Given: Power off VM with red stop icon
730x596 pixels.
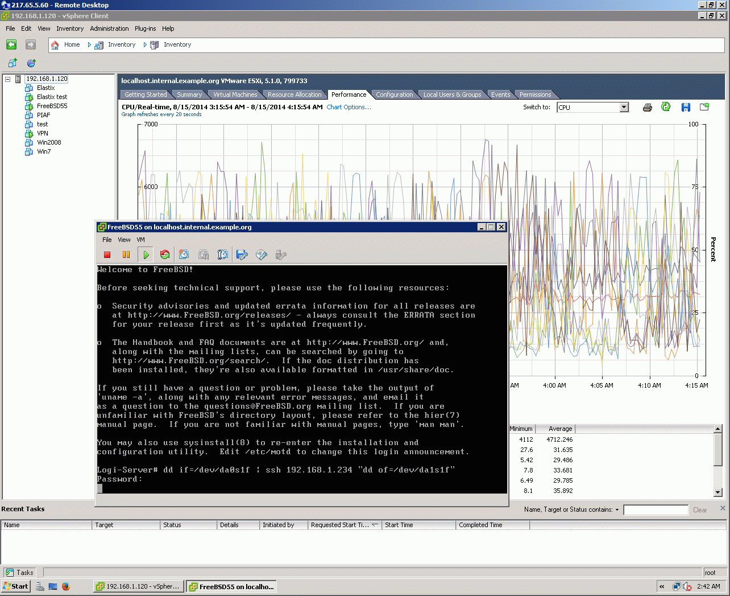Looking at the screenshot, I should [107, 255].
